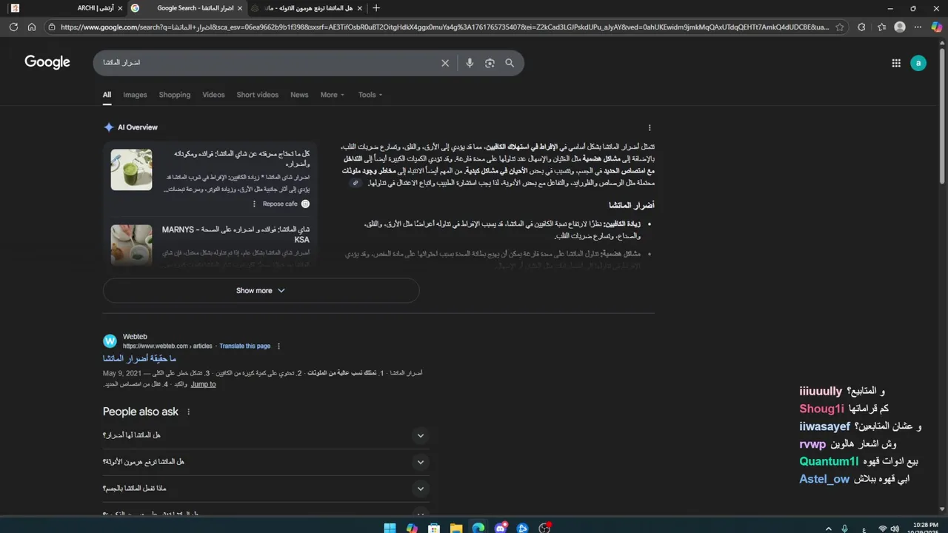Switch to Videos results tab
Viewport: 948px width, 533px height.
coord(213,95)
